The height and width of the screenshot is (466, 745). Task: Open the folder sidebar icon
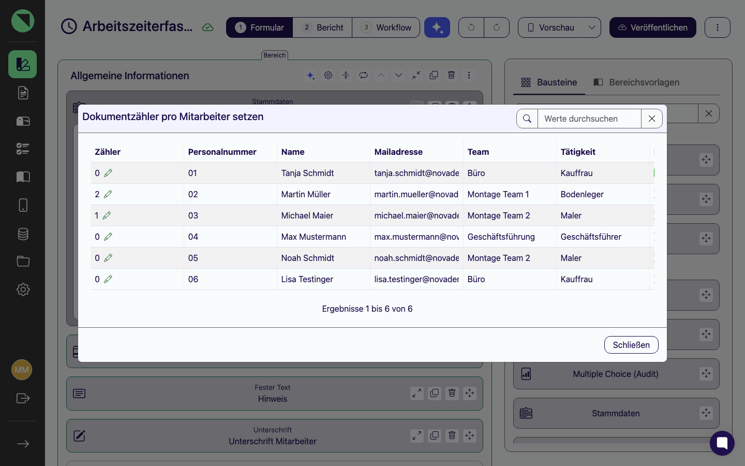point(23,261)
